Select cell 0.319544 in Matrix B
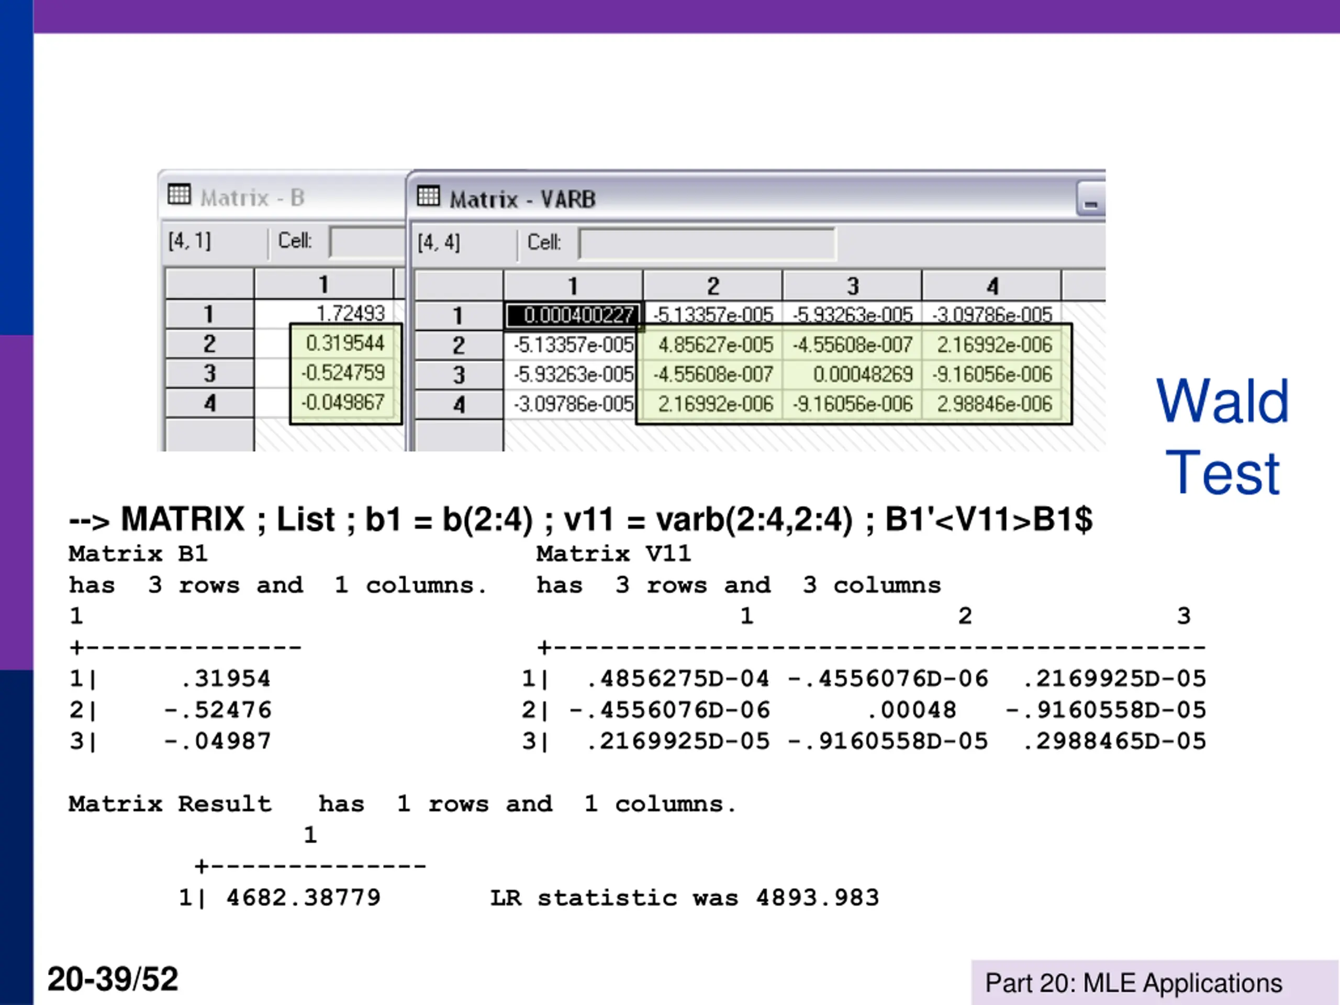This screenshot has width=1340, height=1005. tap(345, 343)
